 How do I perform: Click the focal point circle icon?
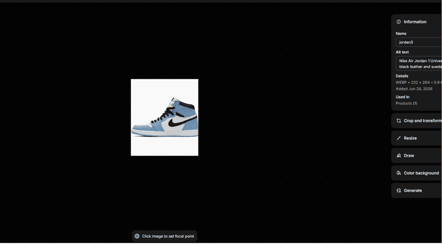(137, 236)
